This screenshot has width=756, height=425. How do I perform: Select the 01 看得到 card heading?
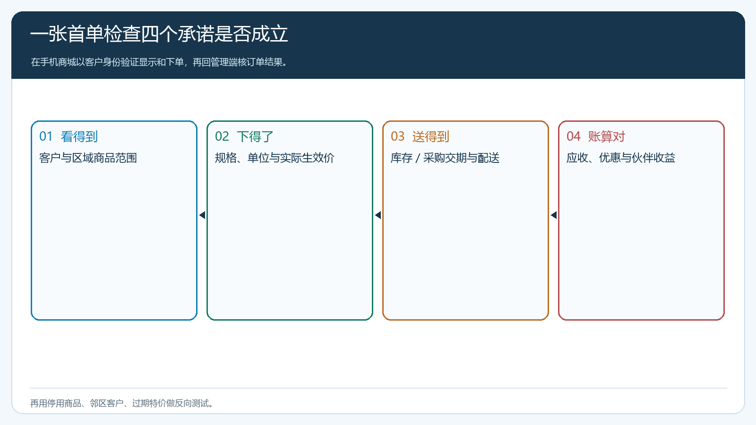[69, 136]
